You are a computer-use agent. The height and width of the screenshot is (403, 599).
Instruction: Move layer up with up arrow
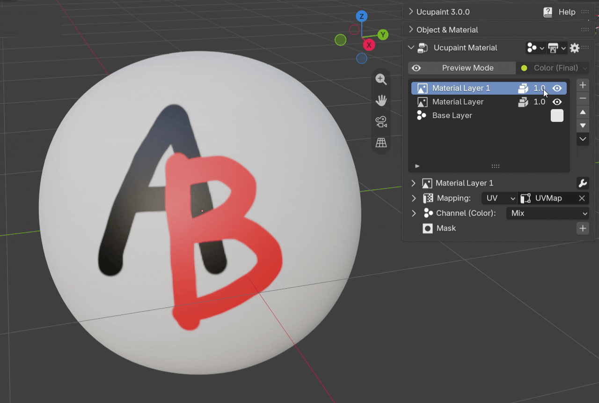pos(583,112)
